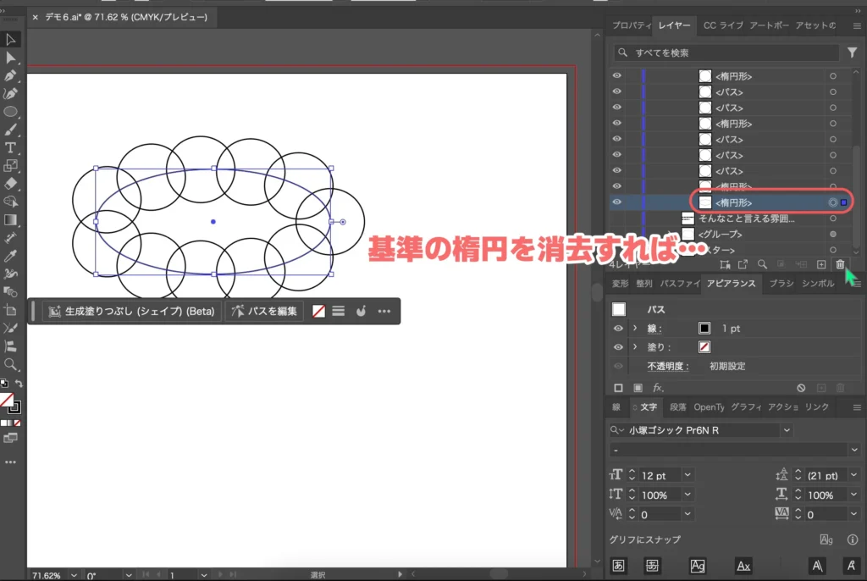Viewport: 867px width, 581px height.
Task: Select the Pen tool
Action: [11, 75]
